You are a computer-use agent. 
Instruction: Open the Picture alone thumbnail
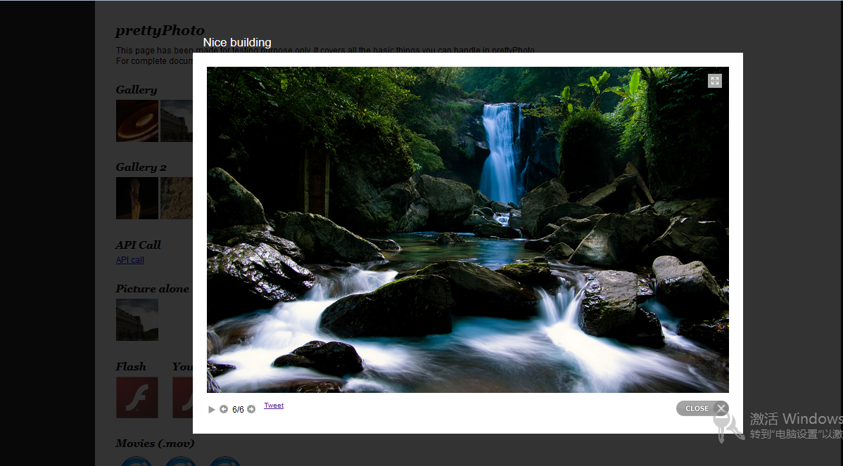coord(137,319)
